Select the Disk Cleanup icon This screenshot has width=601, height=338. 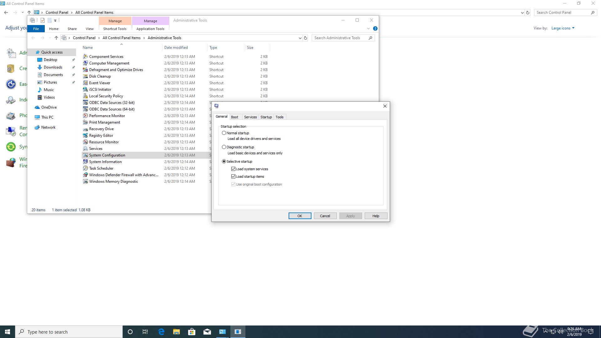[85, 76]
